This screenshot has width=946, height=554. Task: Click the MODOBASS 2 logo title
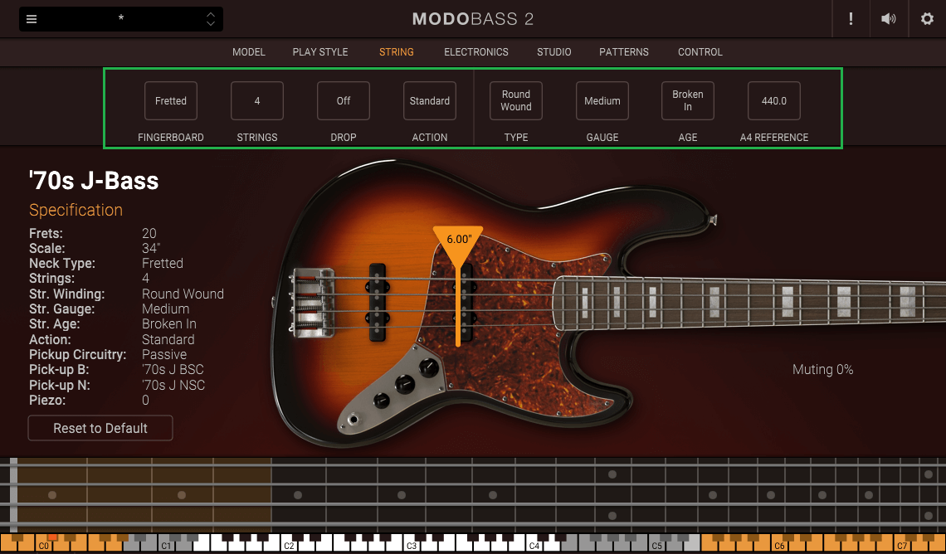(x=473, y=19)
